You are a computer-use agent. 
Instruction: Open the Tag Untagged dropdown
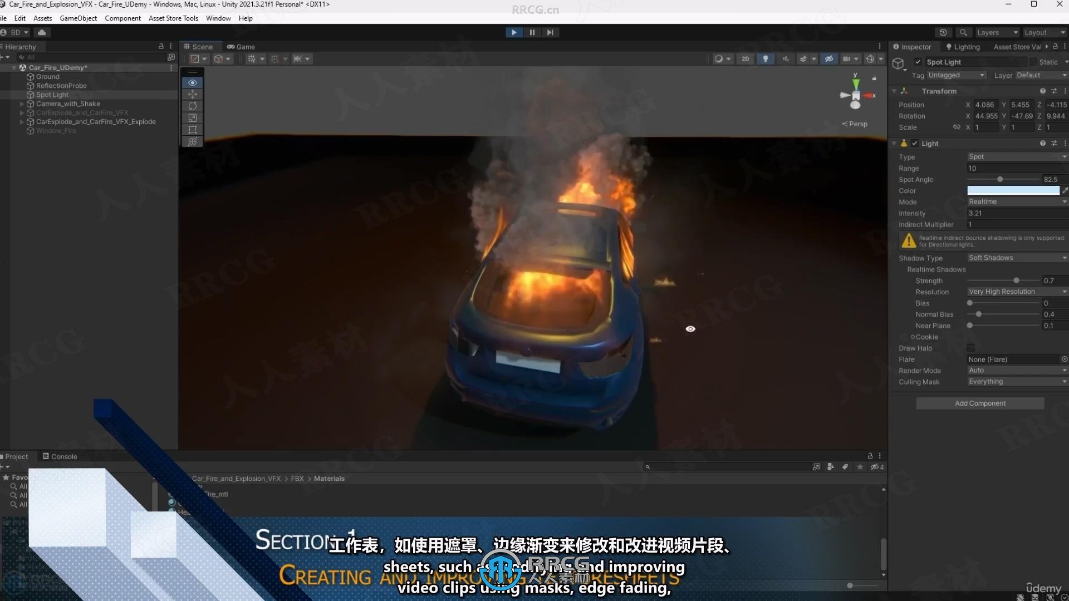click(956, 75)
